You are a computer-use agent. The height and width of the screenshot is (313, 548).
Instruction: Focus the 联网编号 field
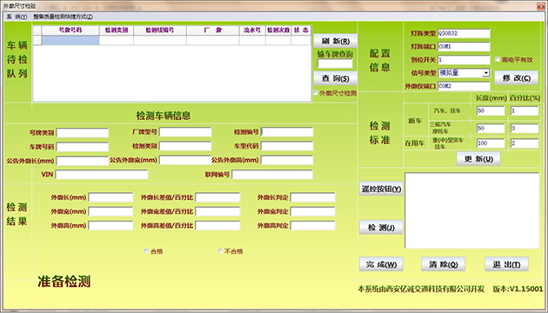(x=272, y=174)
